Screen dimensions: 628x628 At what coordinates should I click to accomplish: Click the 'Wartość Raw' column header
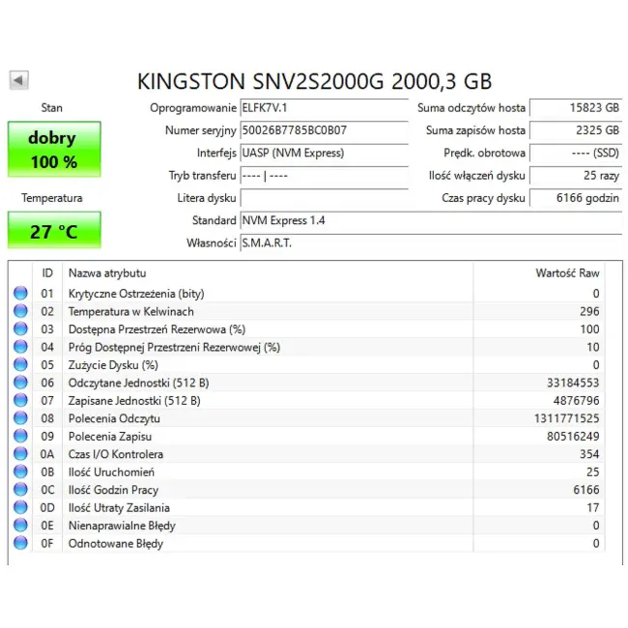click(539, 273)
